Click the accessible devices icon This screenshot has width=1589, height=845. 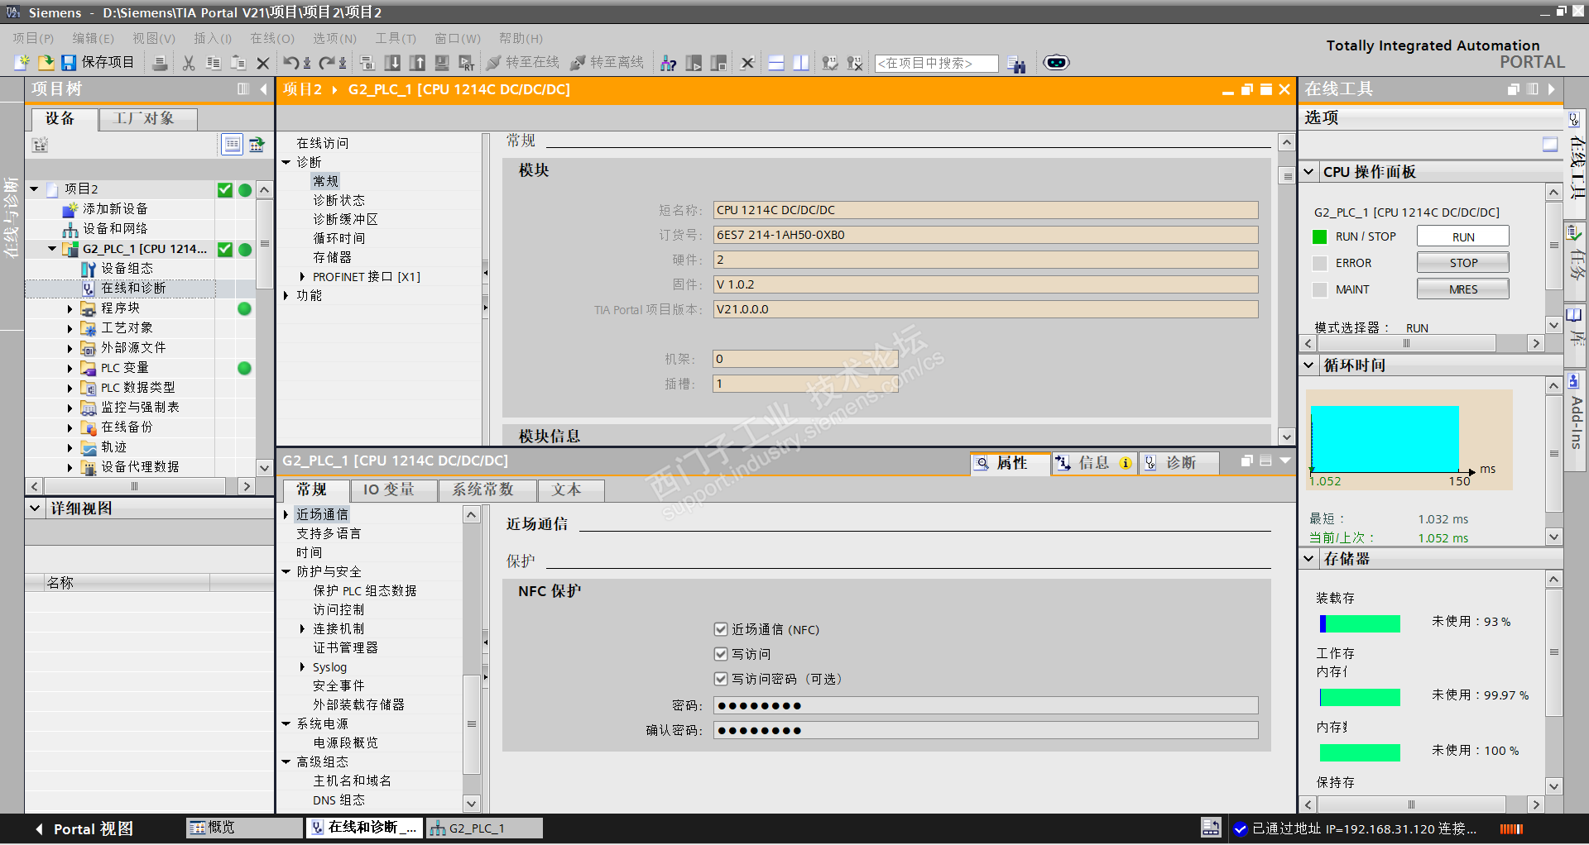(x=668, y=63)
